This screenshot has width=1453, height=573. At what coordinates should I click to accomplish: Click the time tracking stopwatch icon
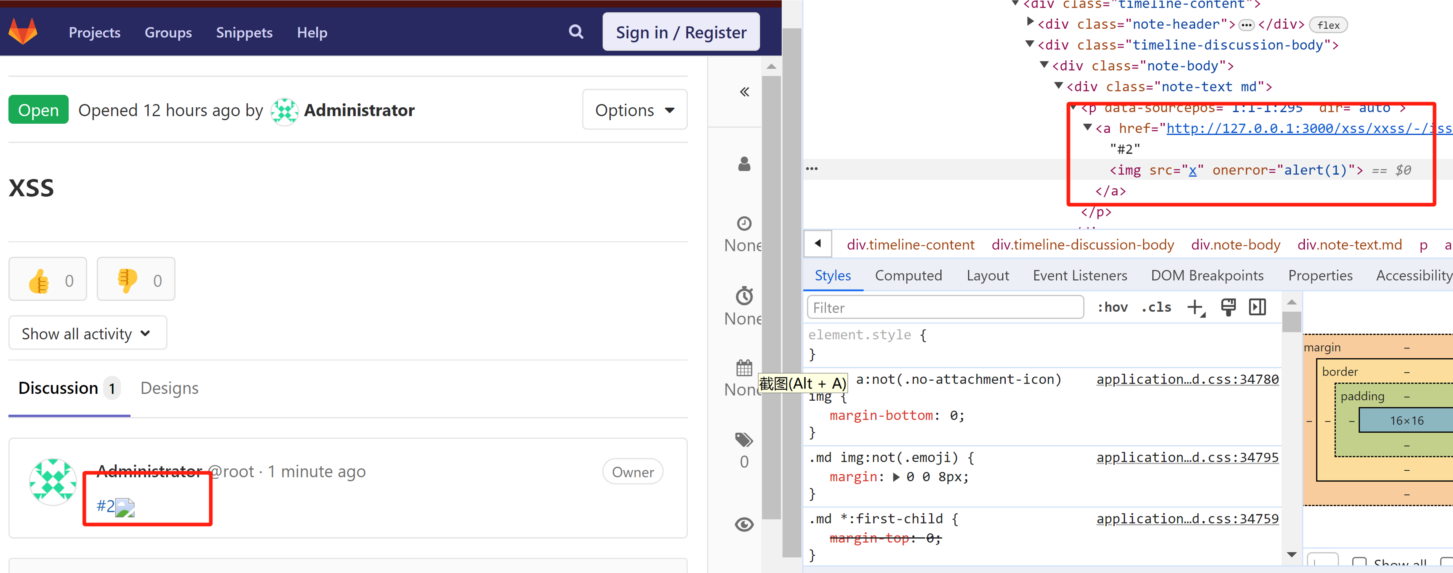point(744,295)
